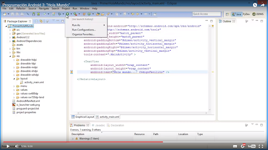The image size is (268, 150).
Task: Click the Android SDK Manager icon
Action: pos(33,14)
